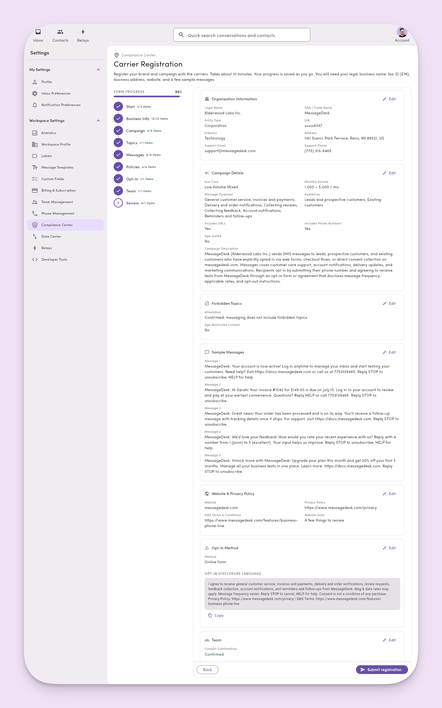Jump to the Topics step
The width and height of the screenshot is (442, 708).
coord(134,143)
